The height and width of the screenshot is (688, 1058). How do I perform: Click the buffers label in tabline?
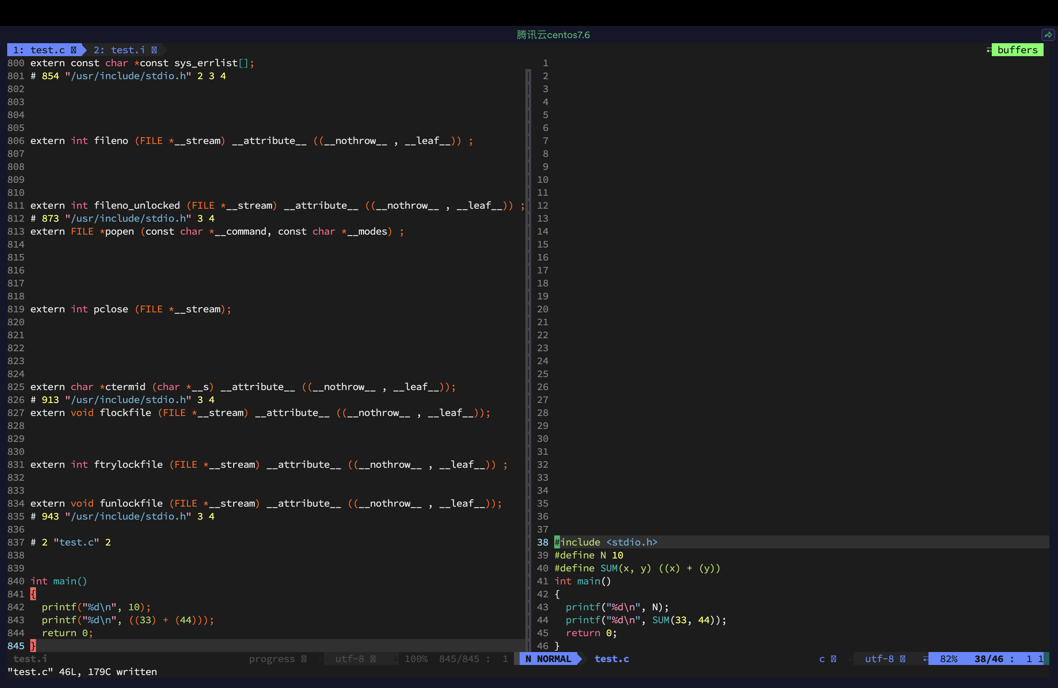click(1017, 50)
